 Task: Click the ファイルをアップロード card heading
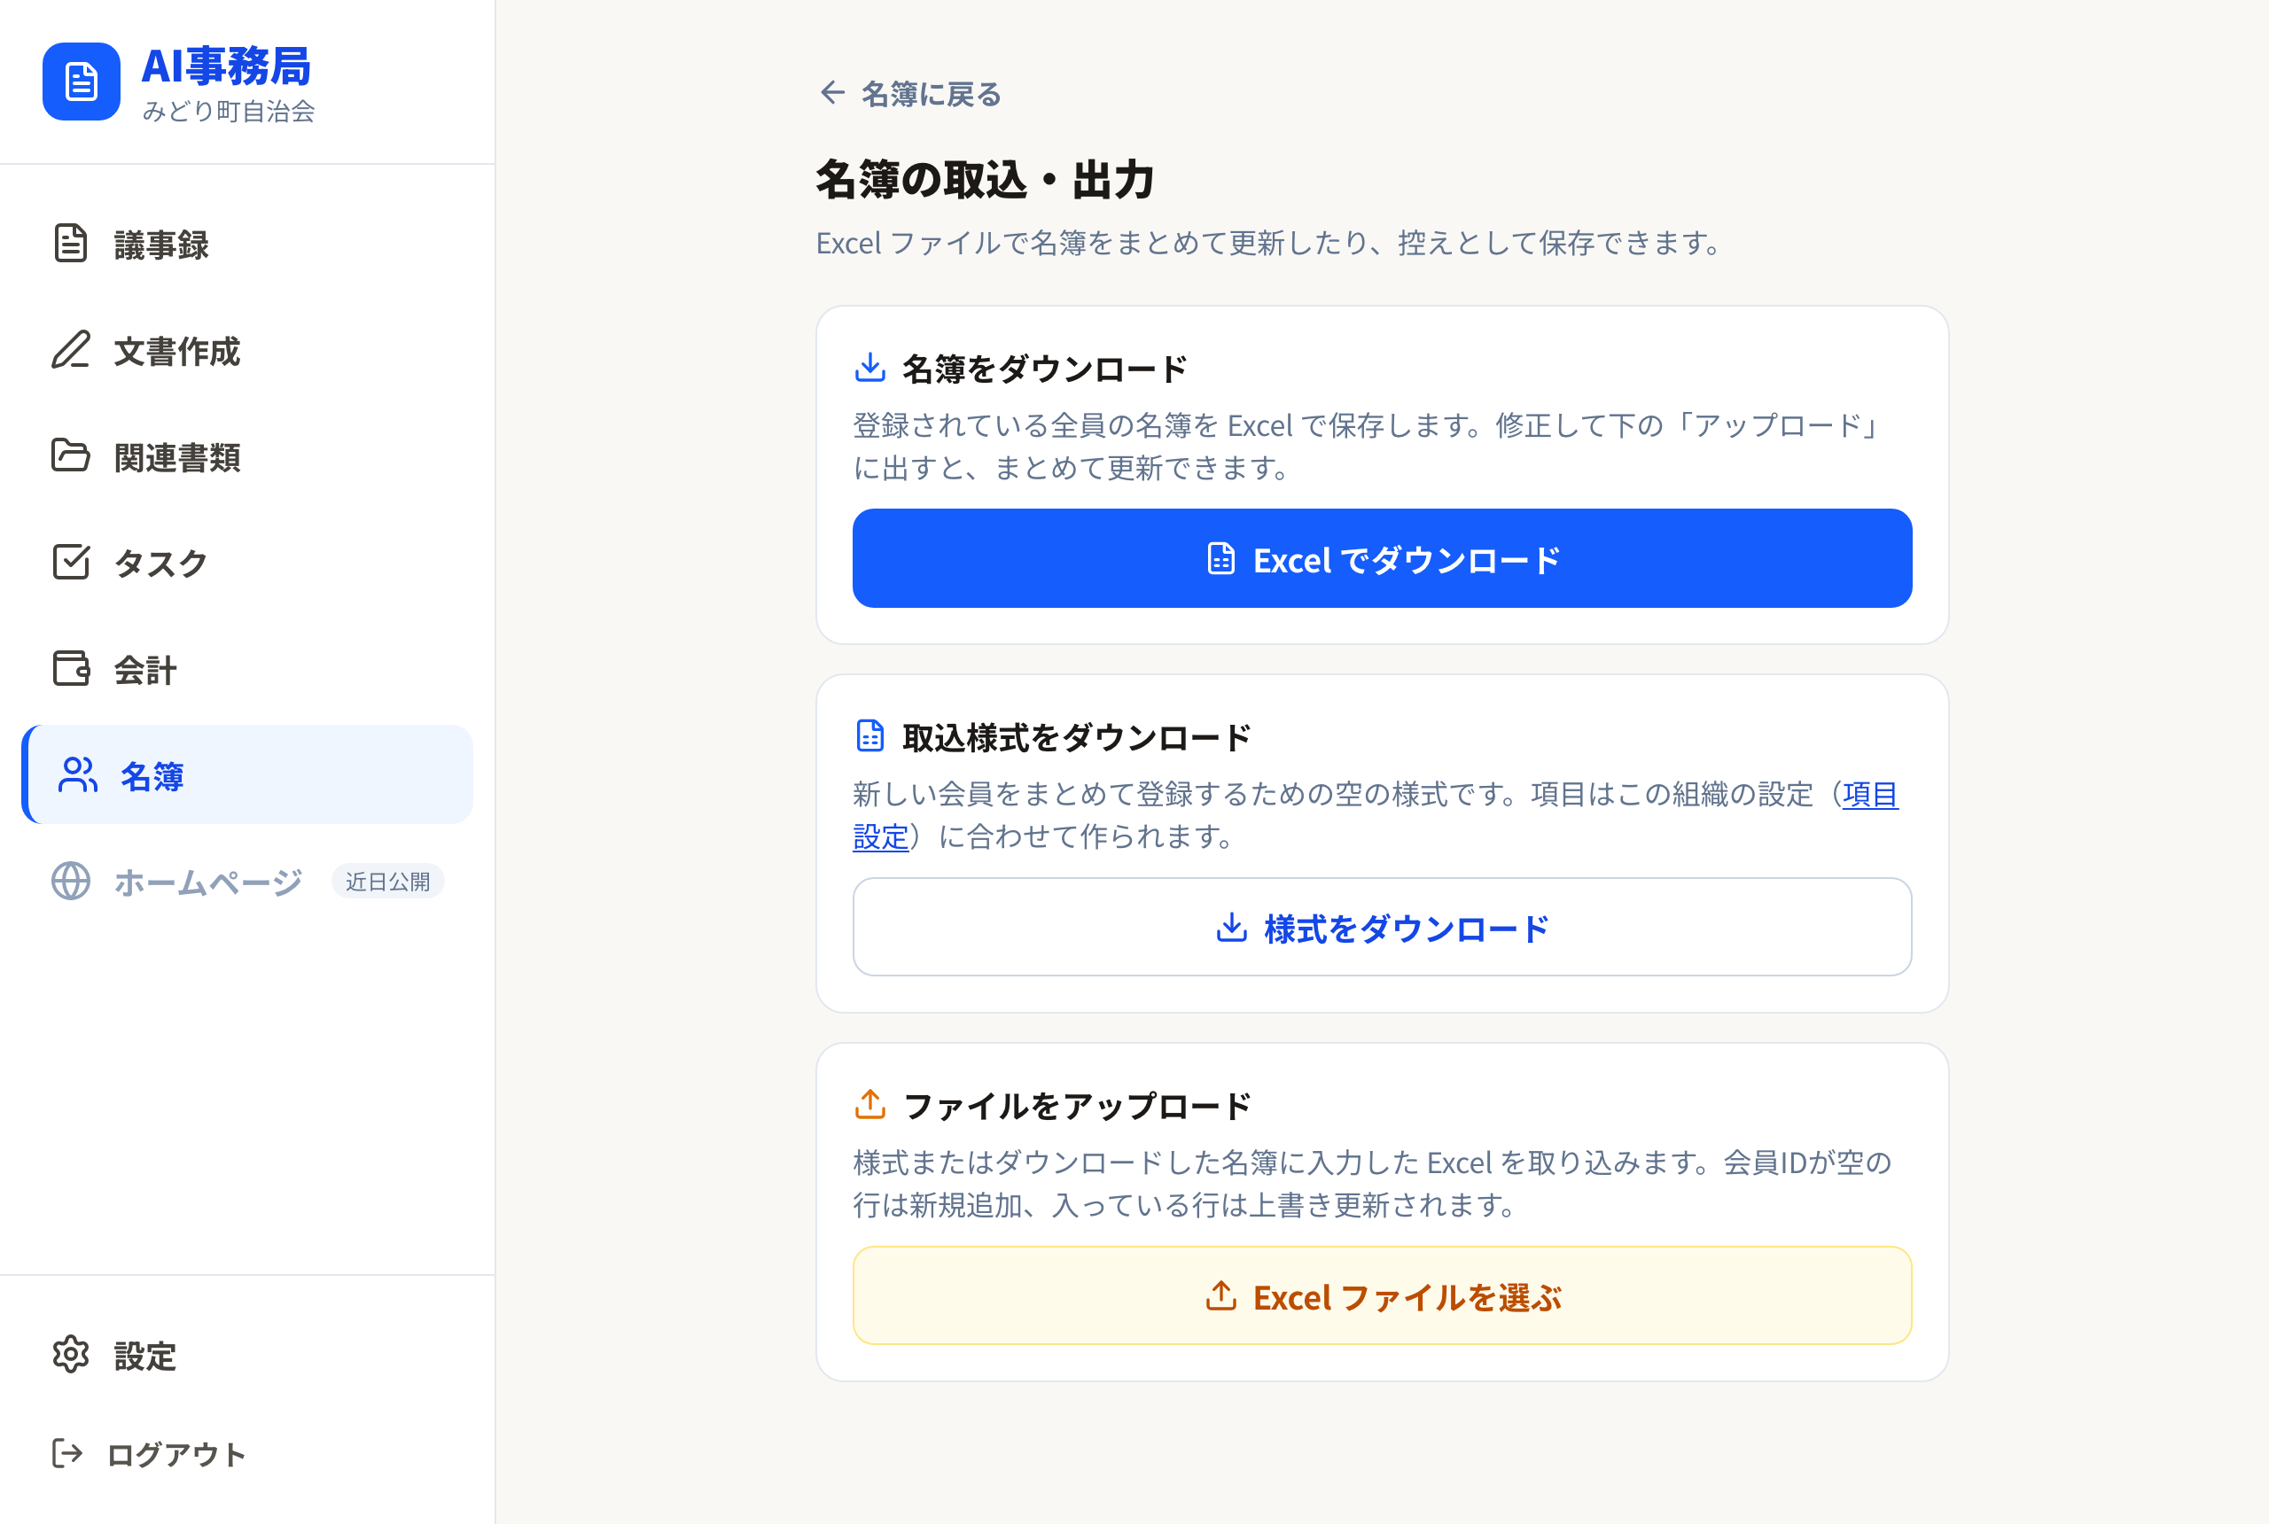1077,1105
